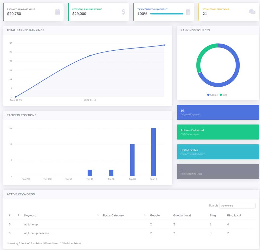Select the United States target country tile
This screenshot has height=250, width=260.
coord(218,152)
